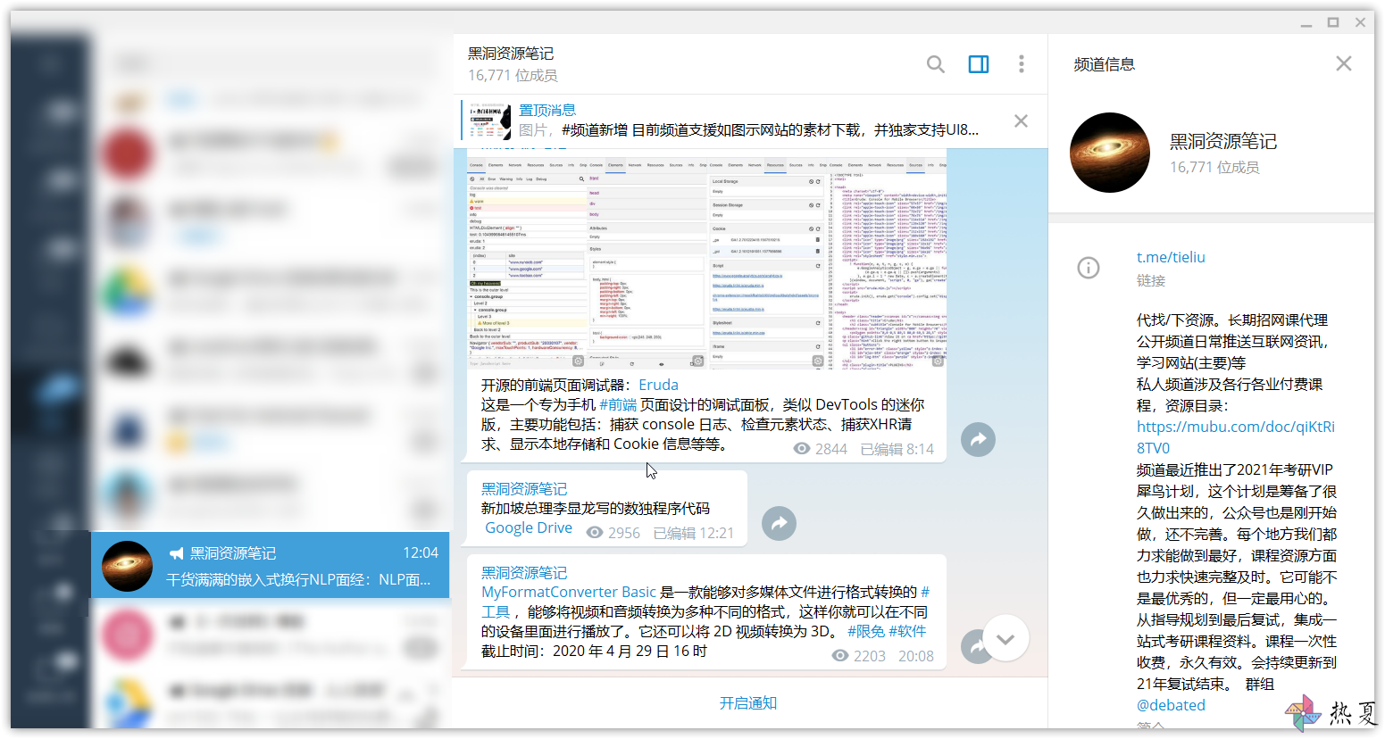This screenshot has width=1385, height=739.
Task: Click the 已编辑 12:21 timestamp
Action: 694,533
